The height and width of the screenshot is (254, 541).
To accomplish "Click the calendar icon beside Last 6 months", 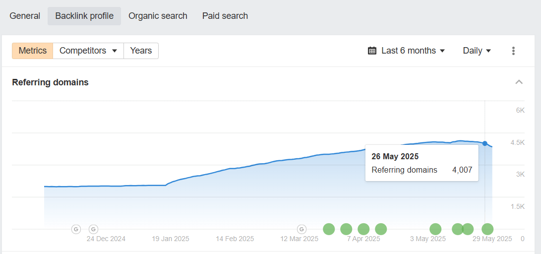I will point(372,51).
